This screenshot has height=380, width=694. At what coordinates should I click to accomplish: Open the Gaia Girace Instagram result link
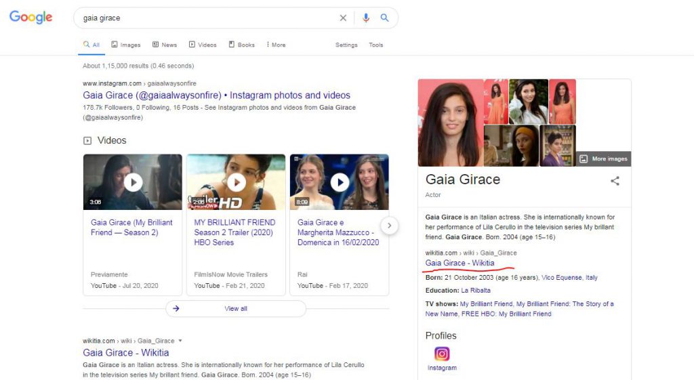coord(216,95)
